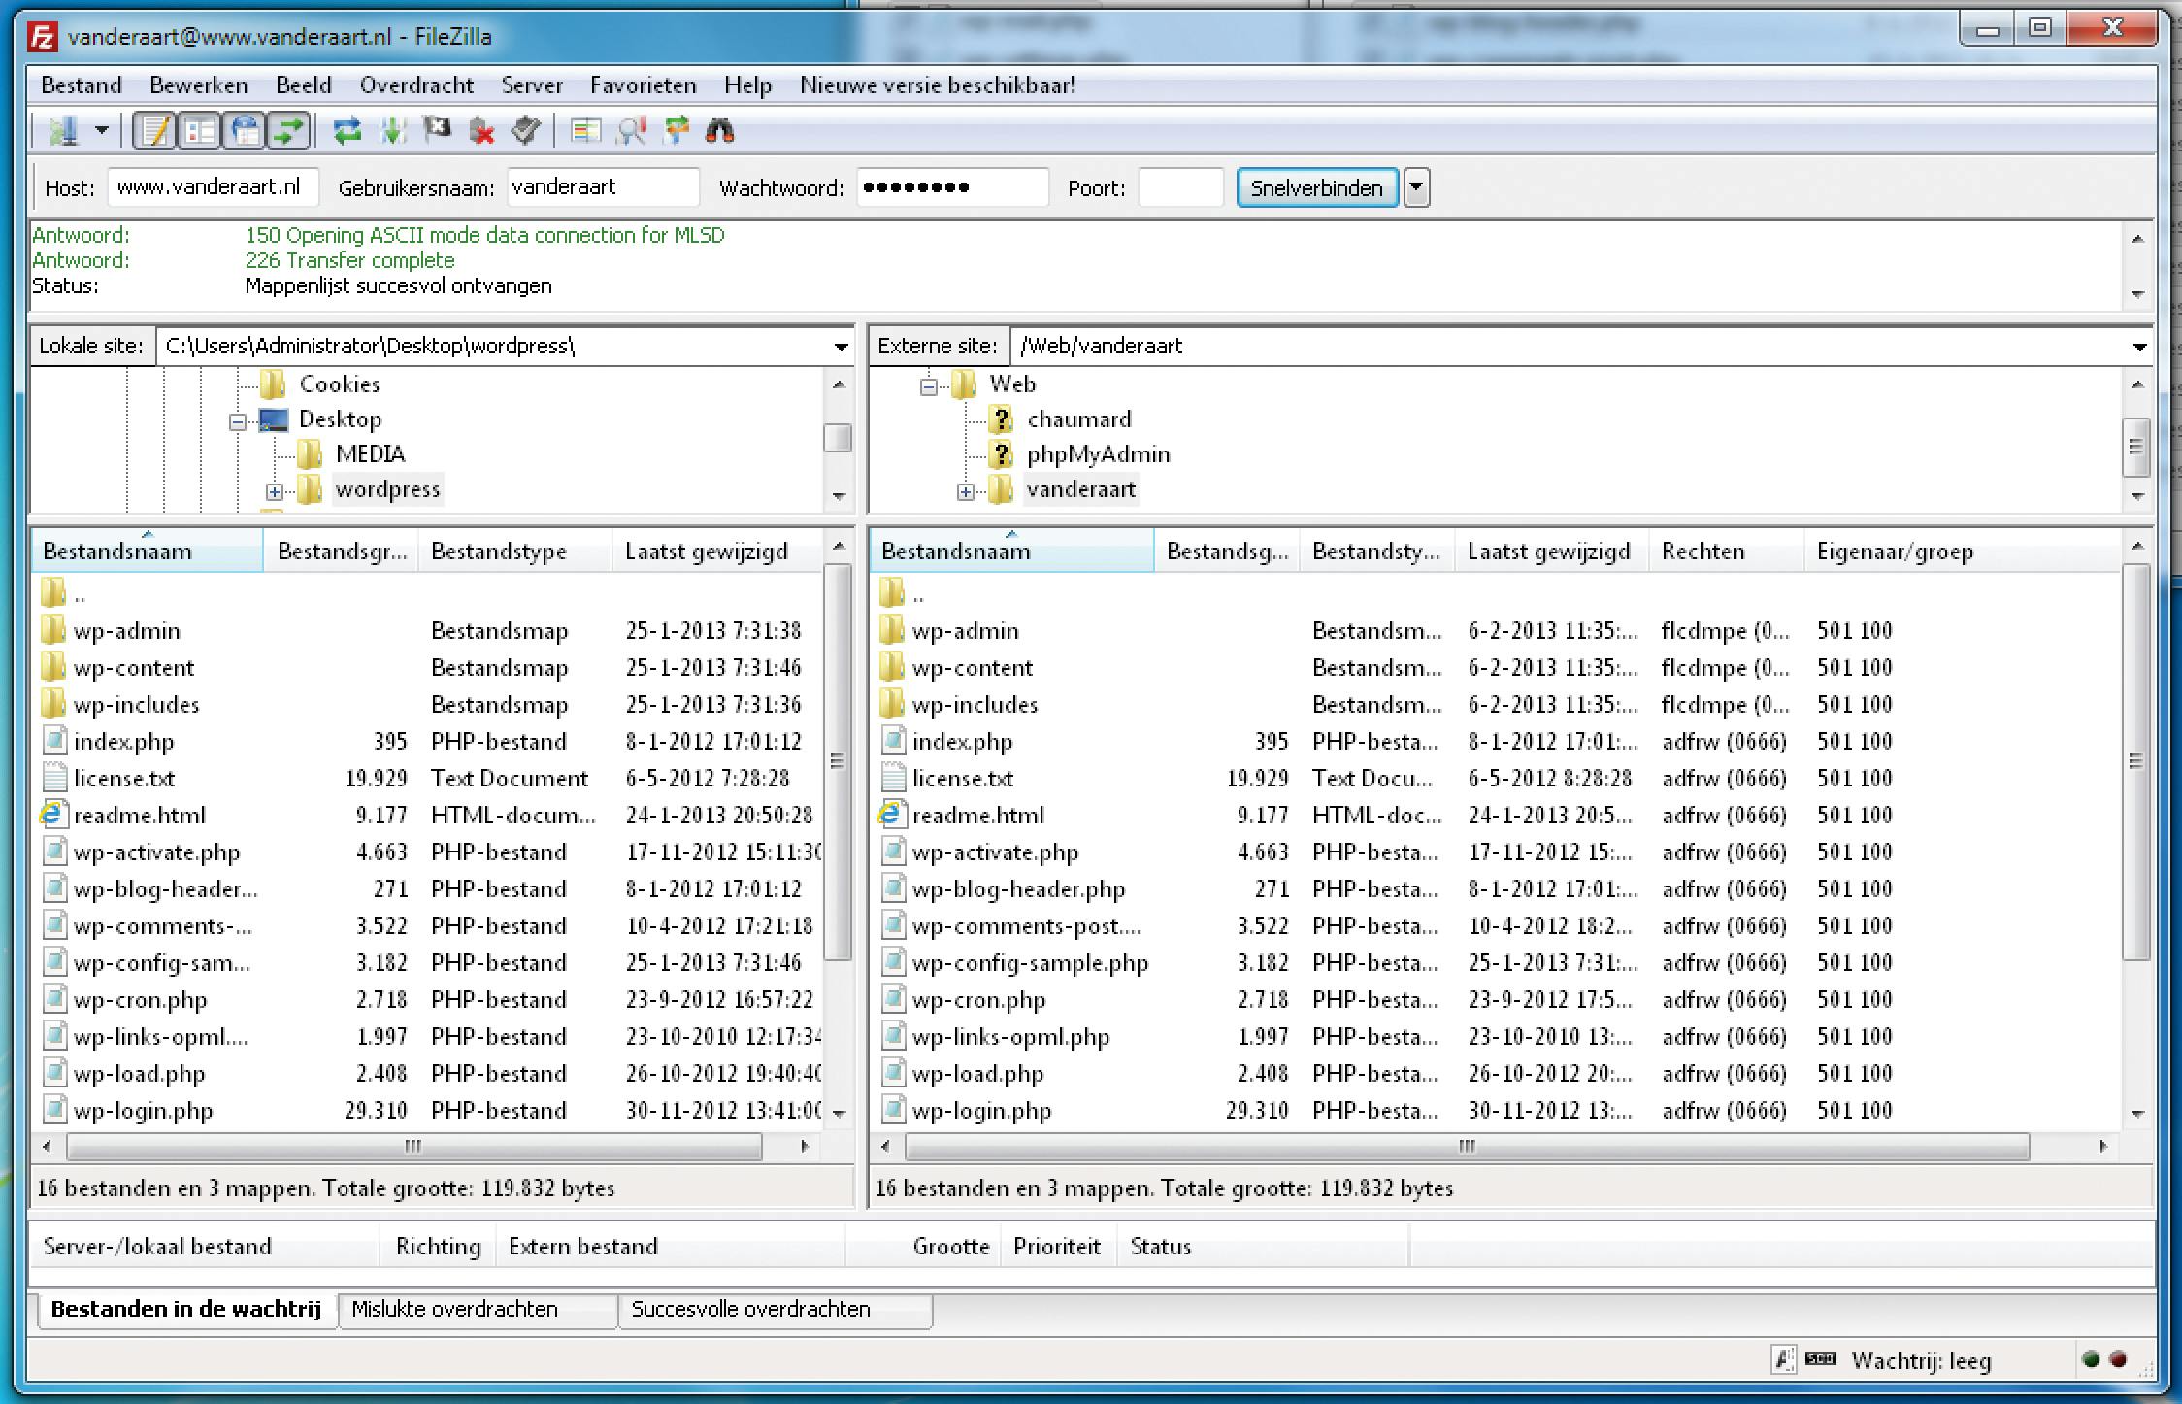Toggle local directory tree view
2182x1404 pixels.
point(200,130)
